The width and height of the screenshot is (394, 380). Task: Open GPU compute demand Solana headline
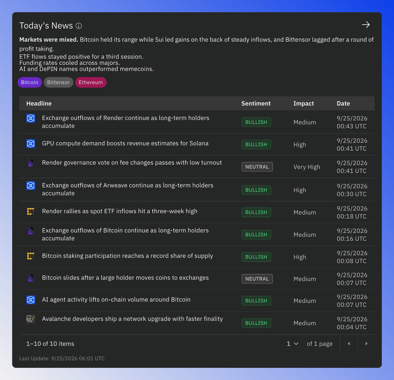pyautogui.click(x=125, y=143)
